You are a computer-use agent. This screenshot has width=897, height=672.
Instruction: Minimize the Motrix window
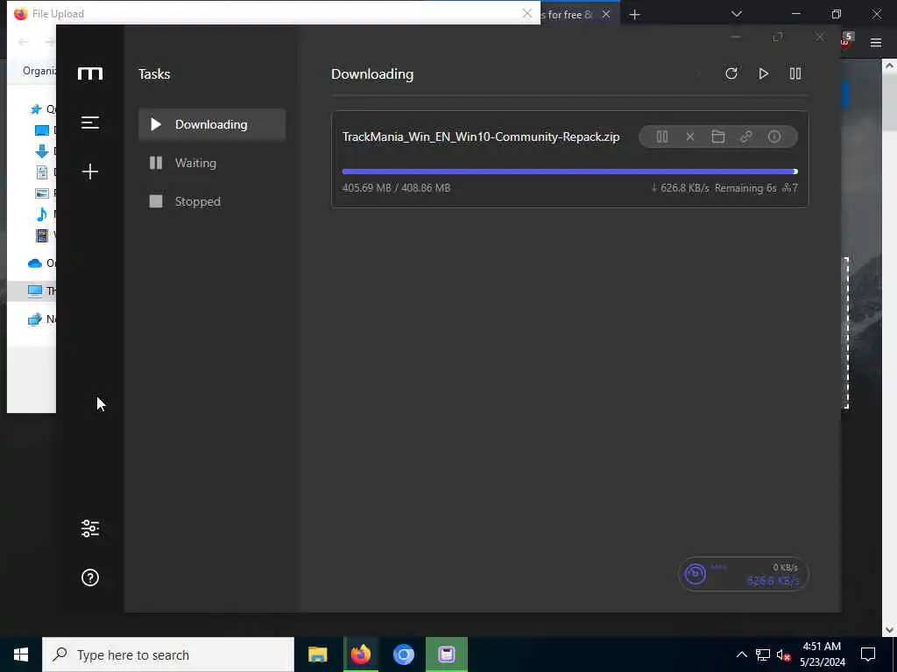pyautogui.click(x=736, y=37)
